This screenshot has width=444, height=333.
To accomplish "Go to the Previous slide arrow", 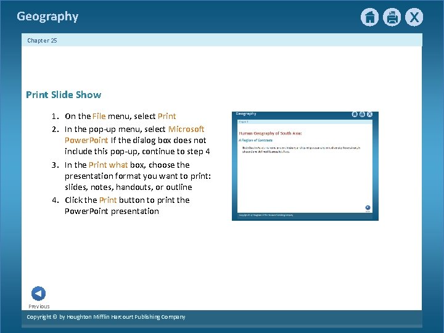I will [38, 294].
